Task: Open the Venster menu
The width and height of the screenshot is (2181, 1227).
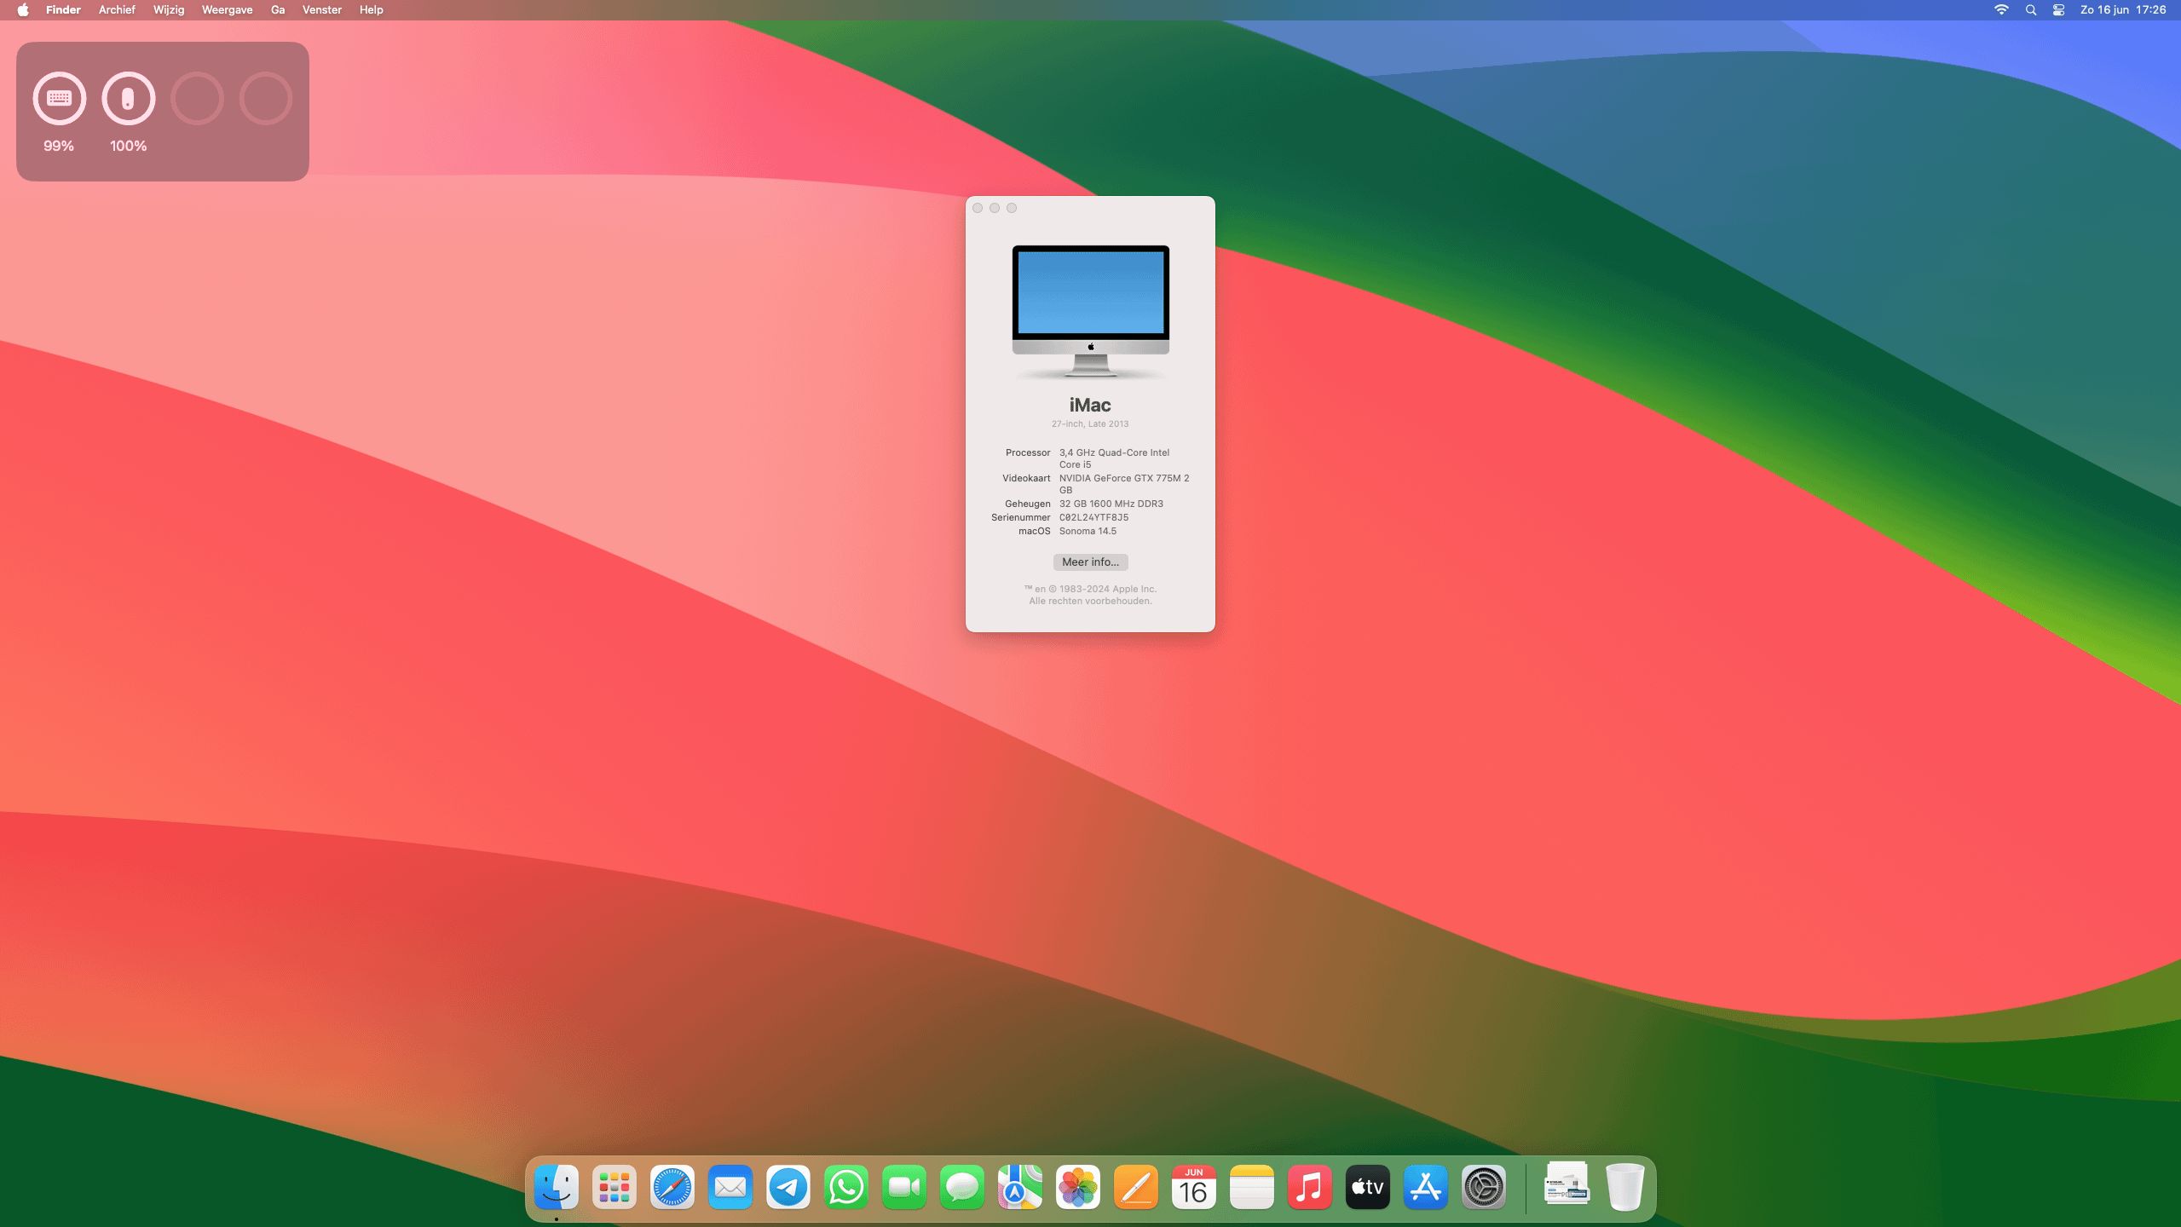Action: click(322, 10)
